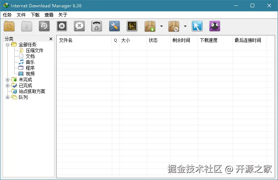The height and width of the screenshot is (180, 278).
Task: Click the IDM app icon in title bar
Action: click(6, 5)
